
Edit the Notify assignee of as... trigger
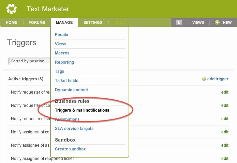(x=225, y=145)
